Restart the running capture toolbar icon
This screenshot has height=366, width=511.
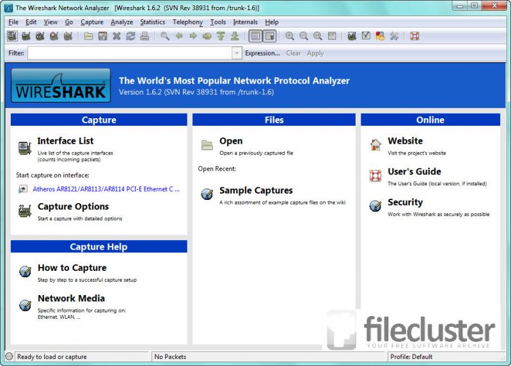click(68, 36)
